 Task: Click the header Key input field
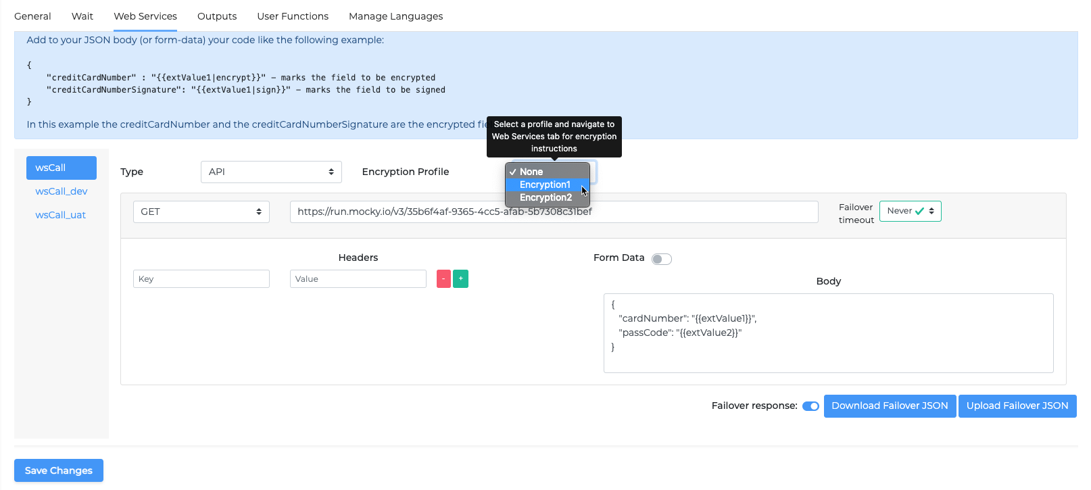coord(201,278)
